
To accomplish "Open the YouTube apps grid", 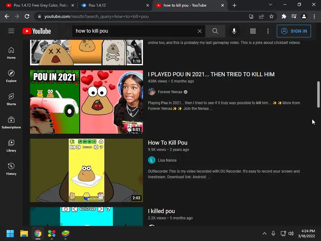I will click(253, 31).
